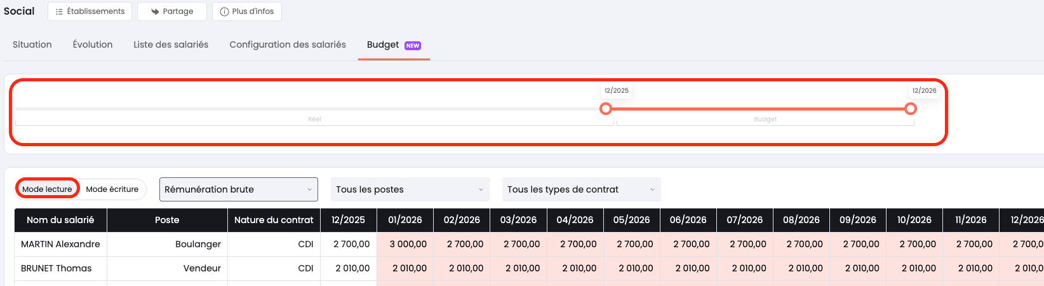Expand the Tous les types de contrat dropdown
This screenshot has width=1044, height=286.
(582, 189)
